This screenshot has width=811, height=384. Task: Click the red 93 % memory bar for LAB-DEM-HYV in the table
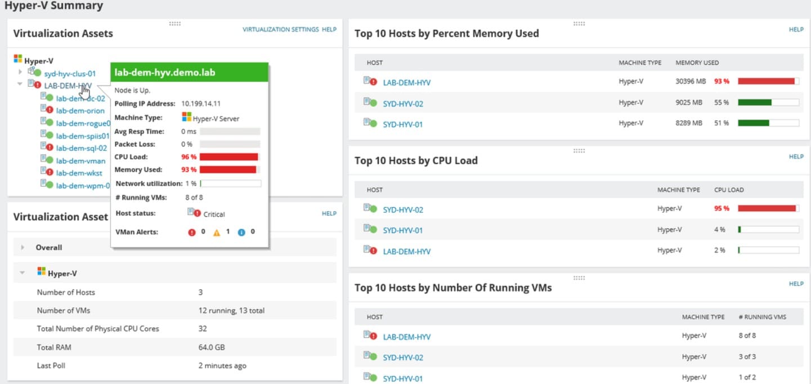pyautogui.click(x=768, y=81)
